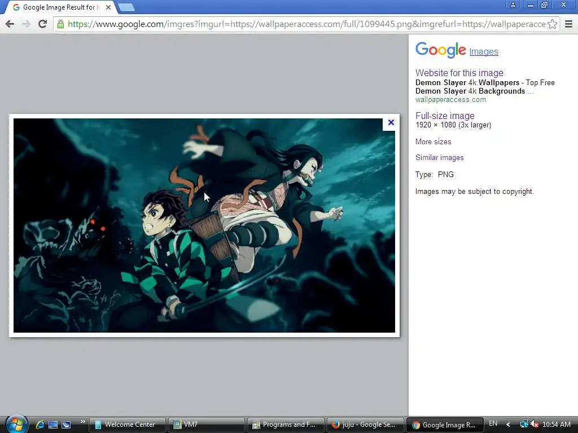This screenshot has width=578, height=433.
Task: Switch to Welcome Center taskbar button
Action: (127, 425)
